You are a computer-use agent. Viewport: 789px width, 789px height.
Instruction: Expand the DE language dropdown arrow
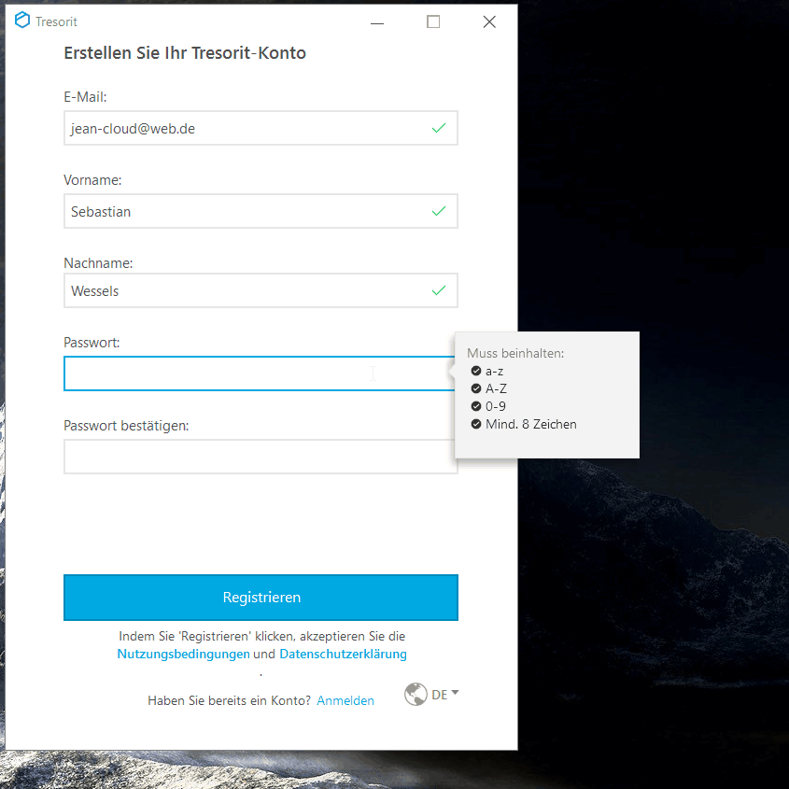click(455, 693)
